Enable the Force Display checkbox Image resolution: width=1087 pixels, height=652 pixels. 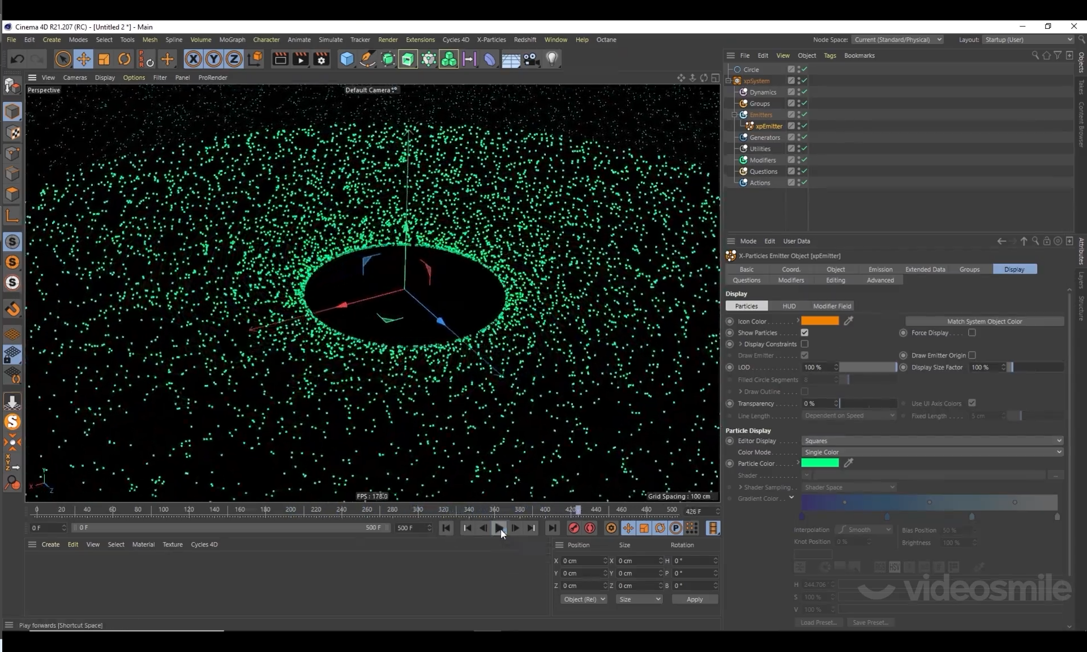point(972,333)
